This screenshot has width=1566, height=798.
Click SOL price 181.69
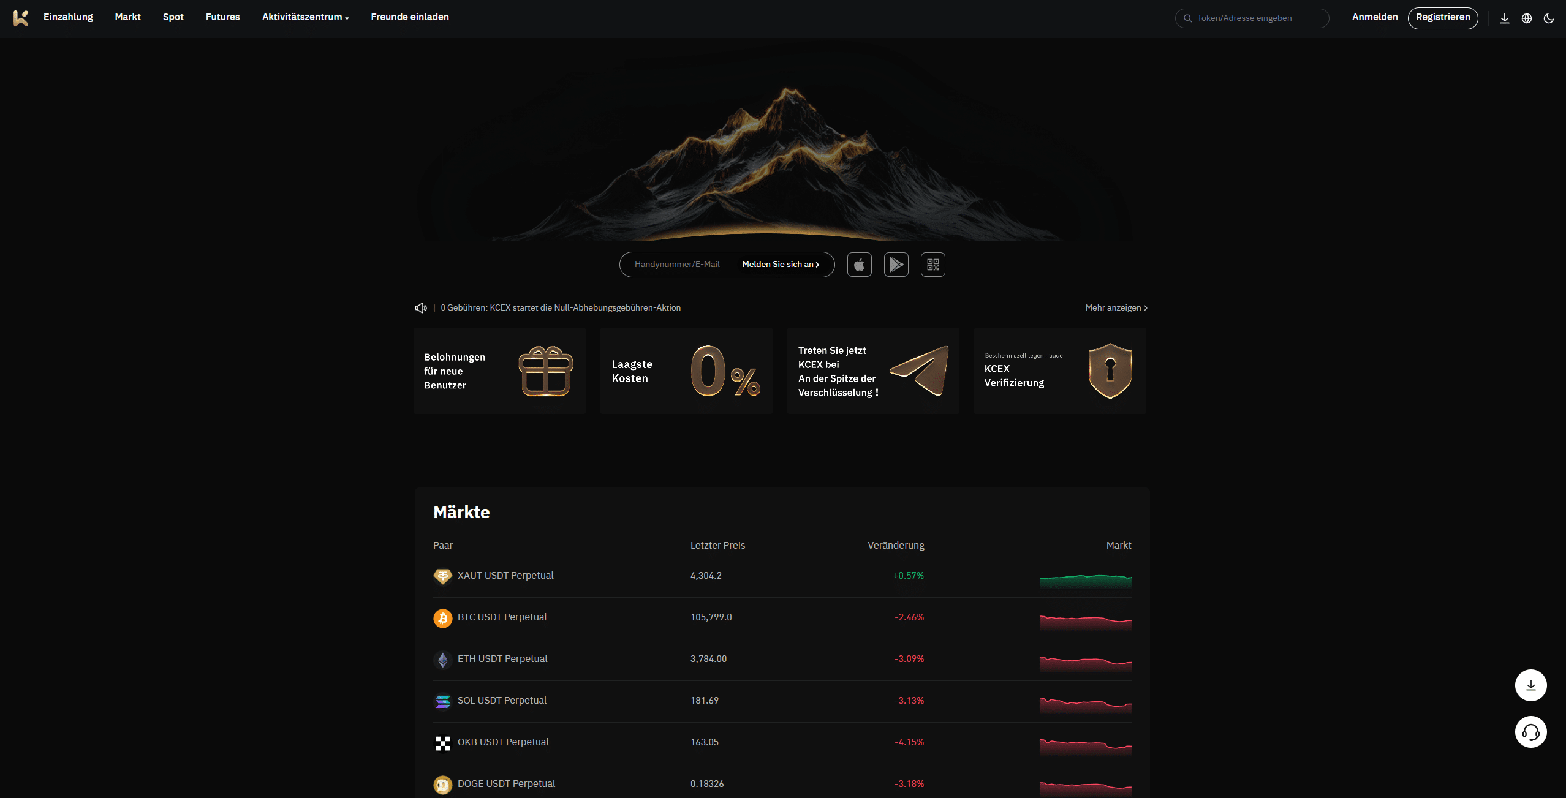[704, 701]
